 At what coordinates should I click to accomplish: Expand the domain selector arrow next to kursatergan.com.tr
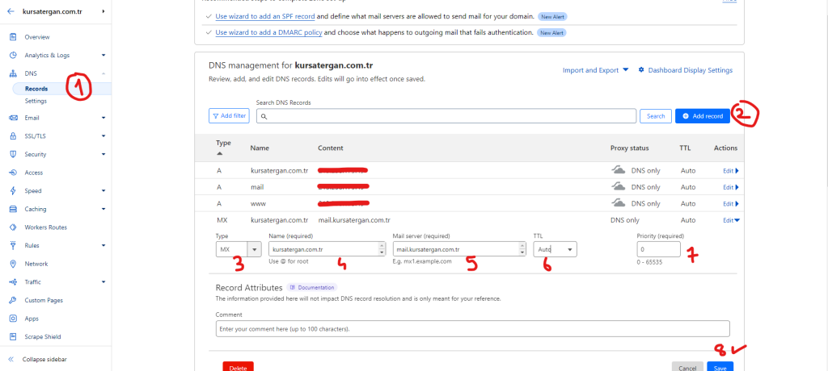click(x=103, y=11)
